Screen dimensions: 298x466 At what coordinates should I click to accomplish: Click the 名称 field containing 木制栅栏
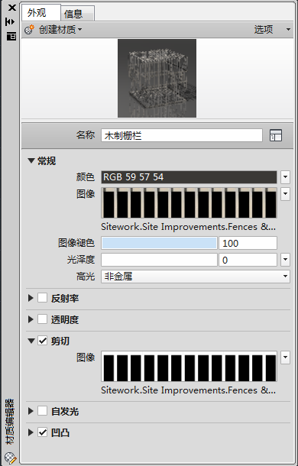(181, 135)
